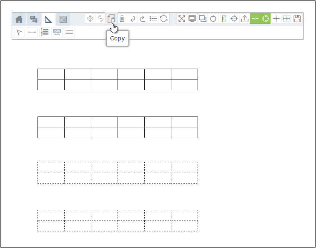The image size is (316, 248).
Task: Select the topmost solid-line grid drawing
Action: (x=118, y=79)
